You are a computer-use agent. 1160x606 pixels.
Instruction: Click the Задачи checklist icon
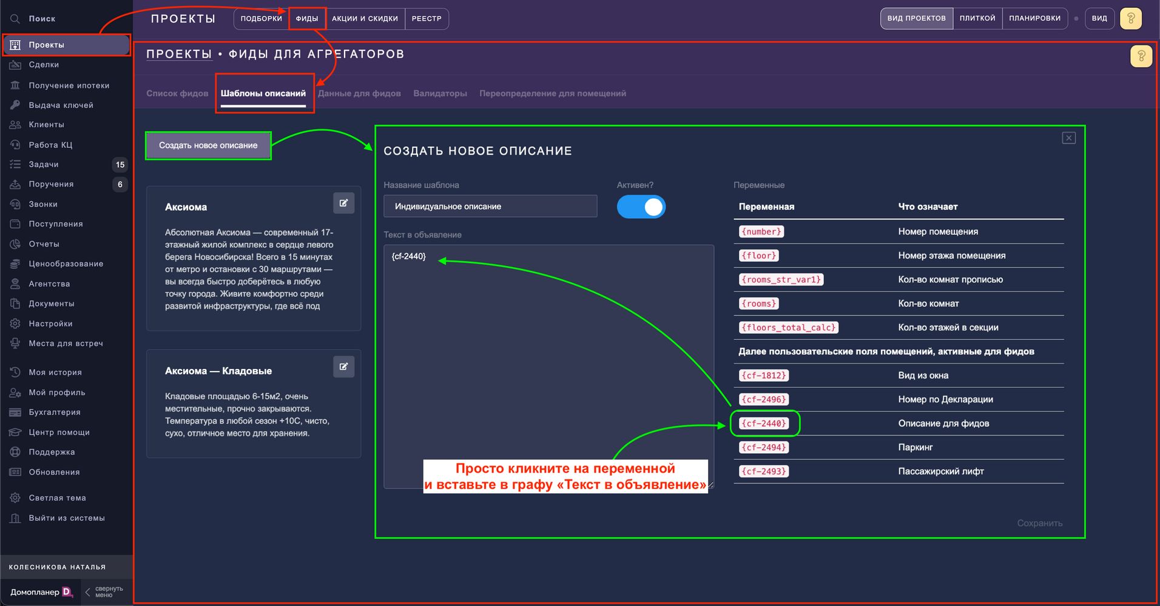pos(15,164)
